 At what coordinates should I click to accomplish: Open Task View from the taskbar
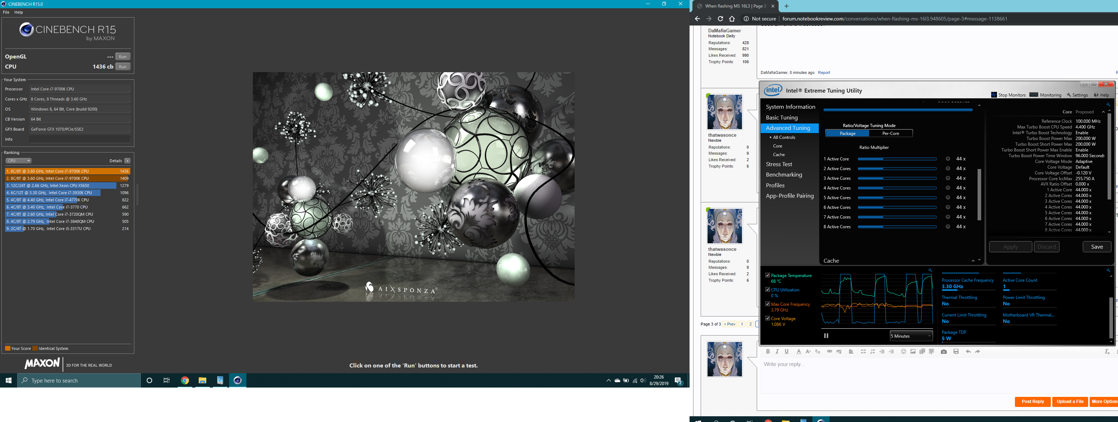tap(167, 380)
